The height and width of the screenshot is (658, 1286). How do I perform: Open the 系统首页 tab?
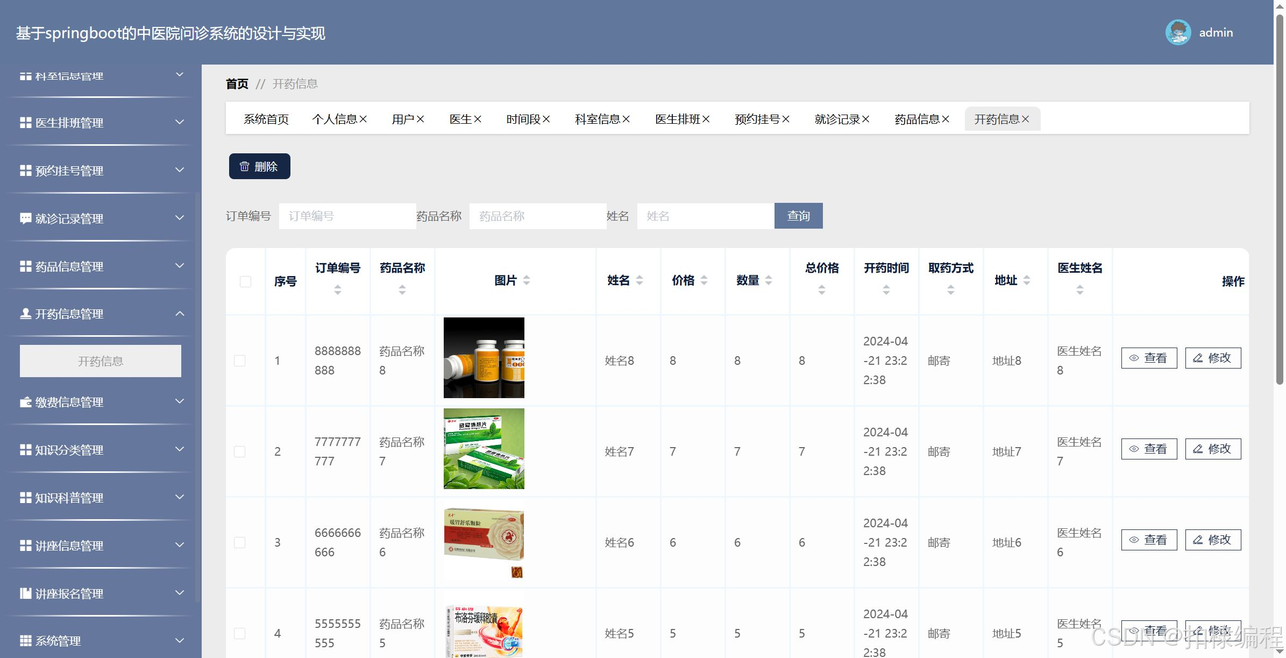click(266, 119)
